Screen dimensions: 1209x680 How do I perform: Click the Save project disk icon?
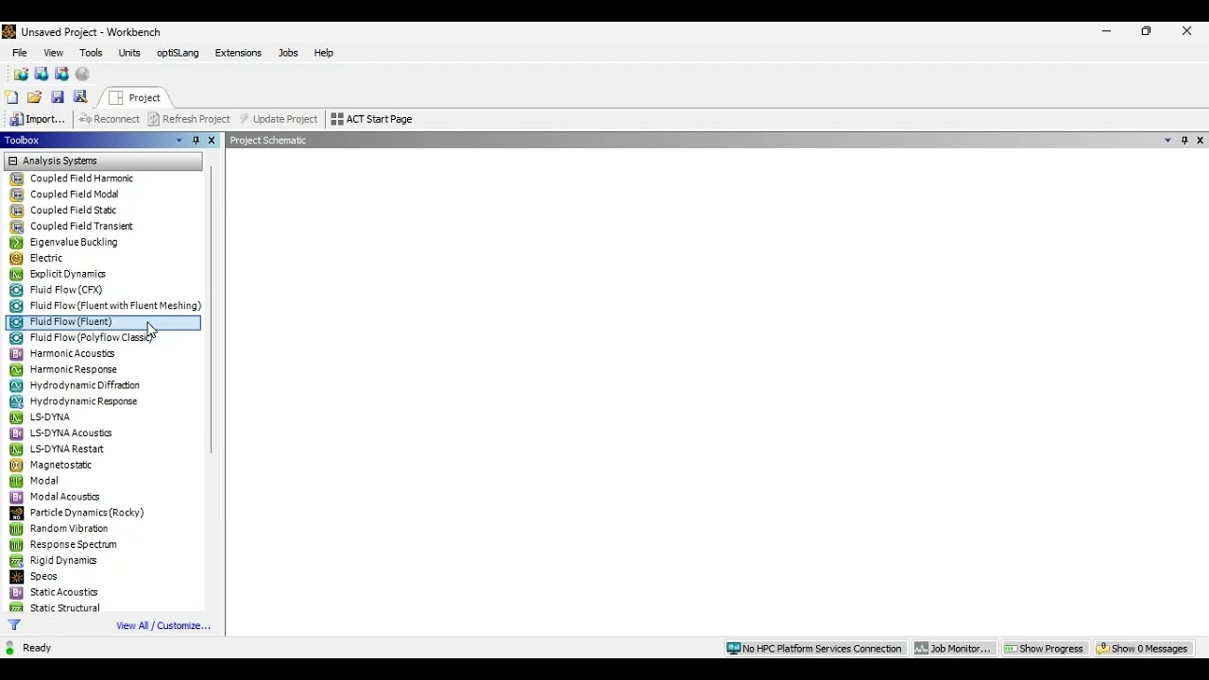pos(58,97)
